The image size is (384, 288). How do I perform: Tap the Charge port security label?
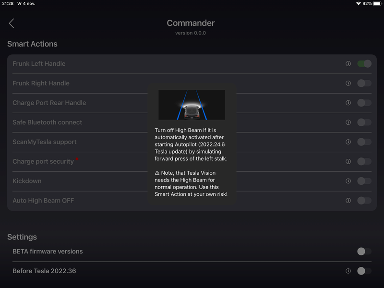(x=43, y=162)
